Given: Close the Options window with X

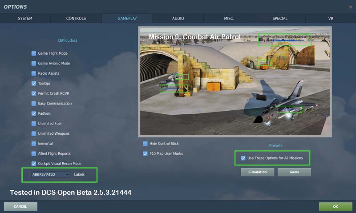Looking at the screenshot, I should pyautogui.click(x=351, y=7).
